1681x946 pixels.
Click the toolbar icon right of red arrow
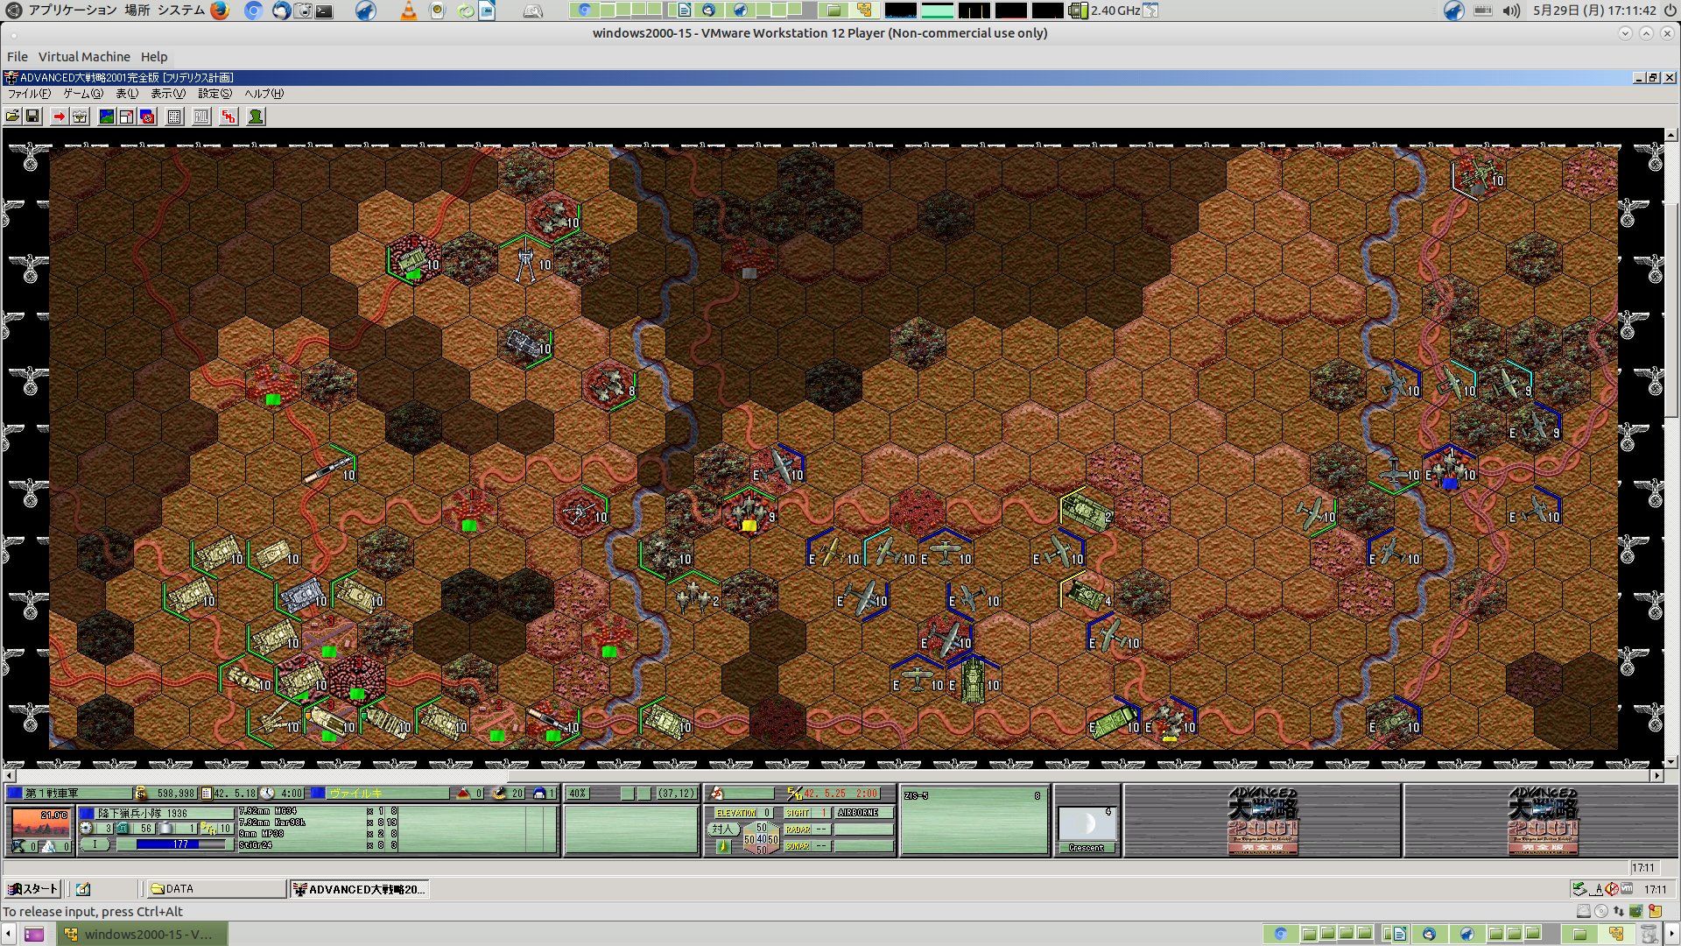[x=80, y=116]
